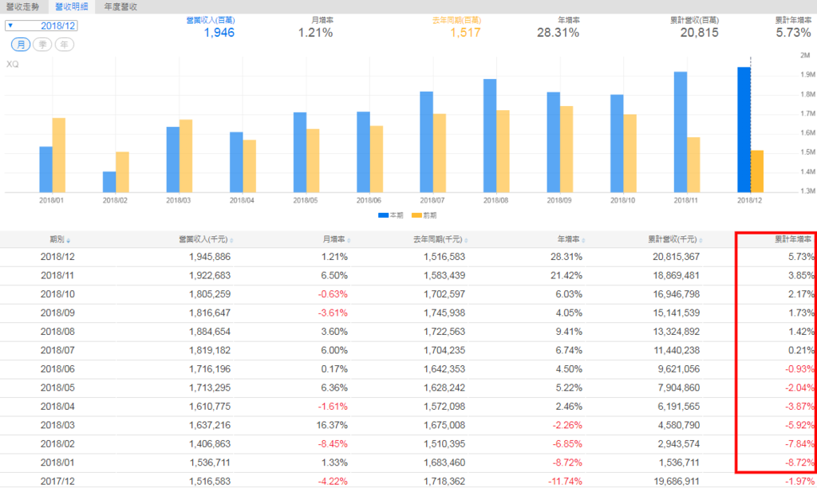Click the 16.37% monthly growth cell
This screenshot has width=817, height=488.
pyautogui.click(x=332, y=426)
